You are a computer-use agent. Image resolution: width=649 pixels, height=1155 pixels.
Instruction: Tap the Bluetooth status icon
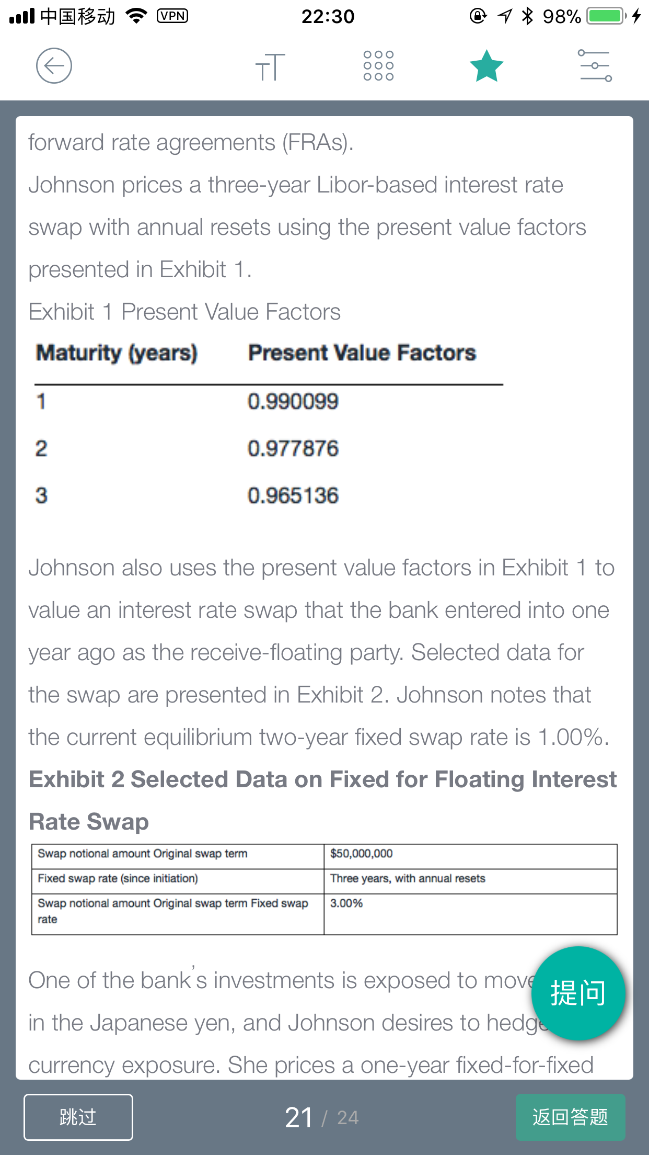tap(528, 16)
